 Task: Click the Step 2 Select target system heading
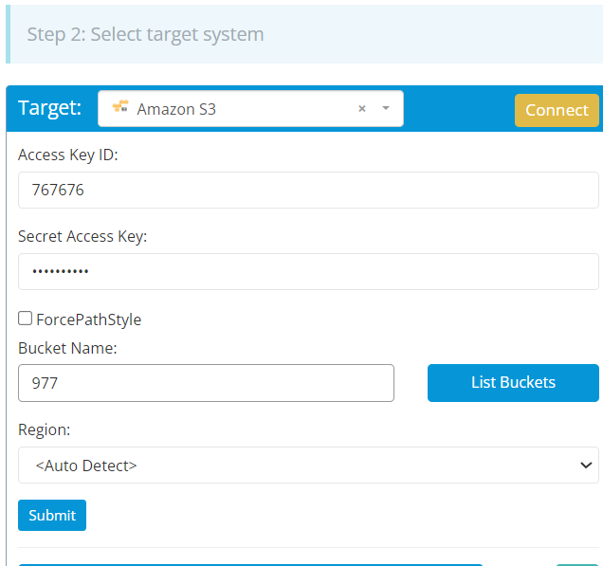point(145,35)
